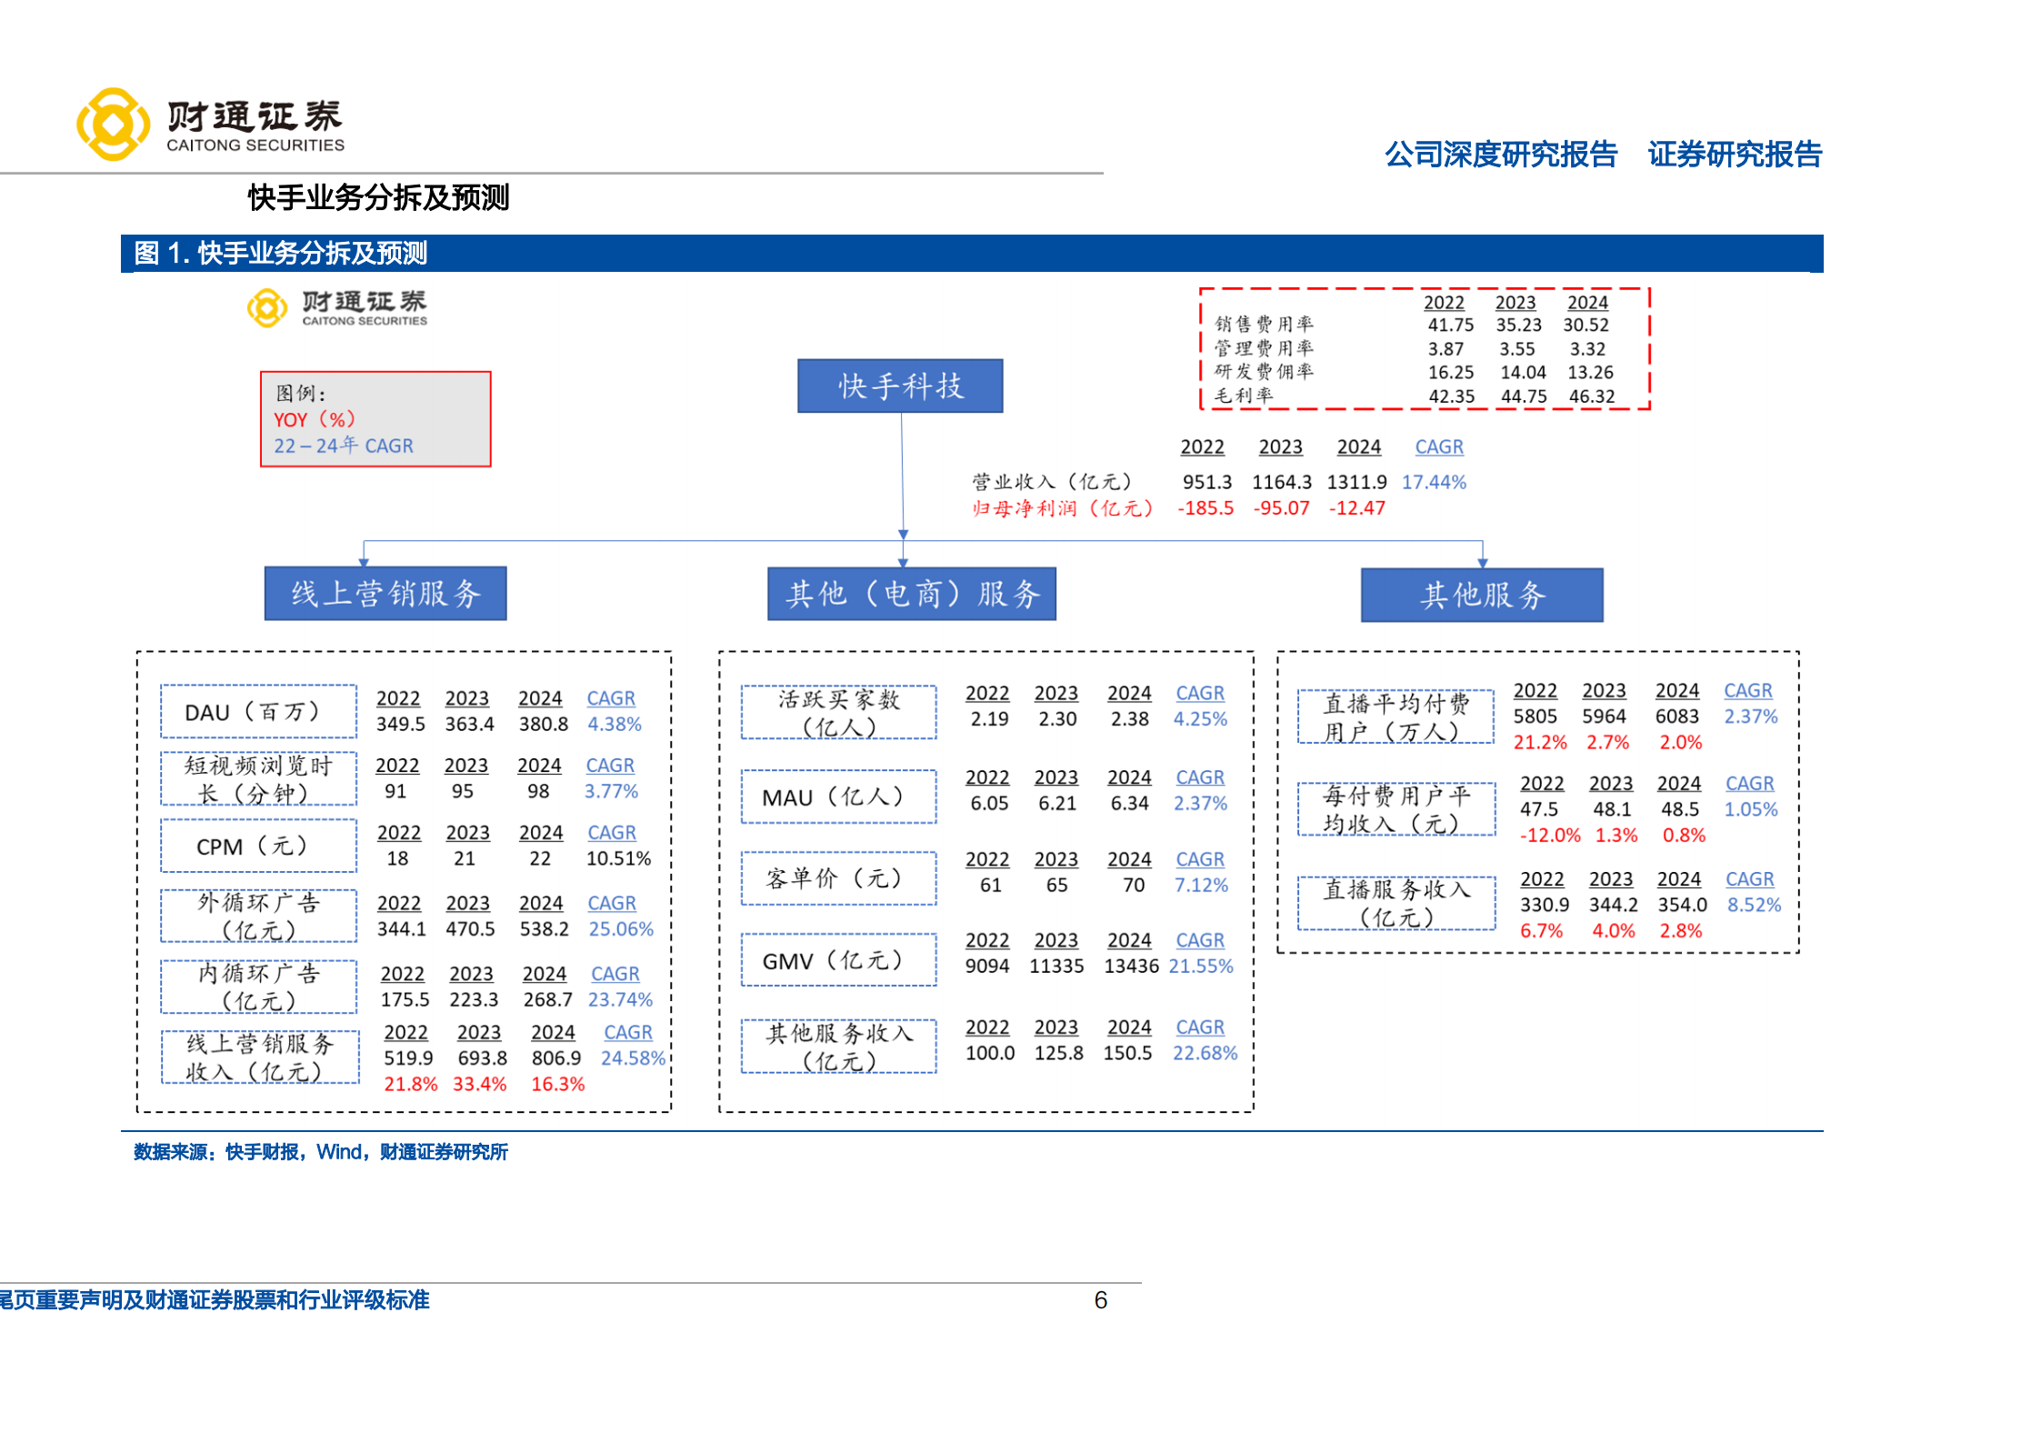Click the 线上营销服务 branch box
The height and width of the screenshot is (1443, 2041).
pos(385,593)
